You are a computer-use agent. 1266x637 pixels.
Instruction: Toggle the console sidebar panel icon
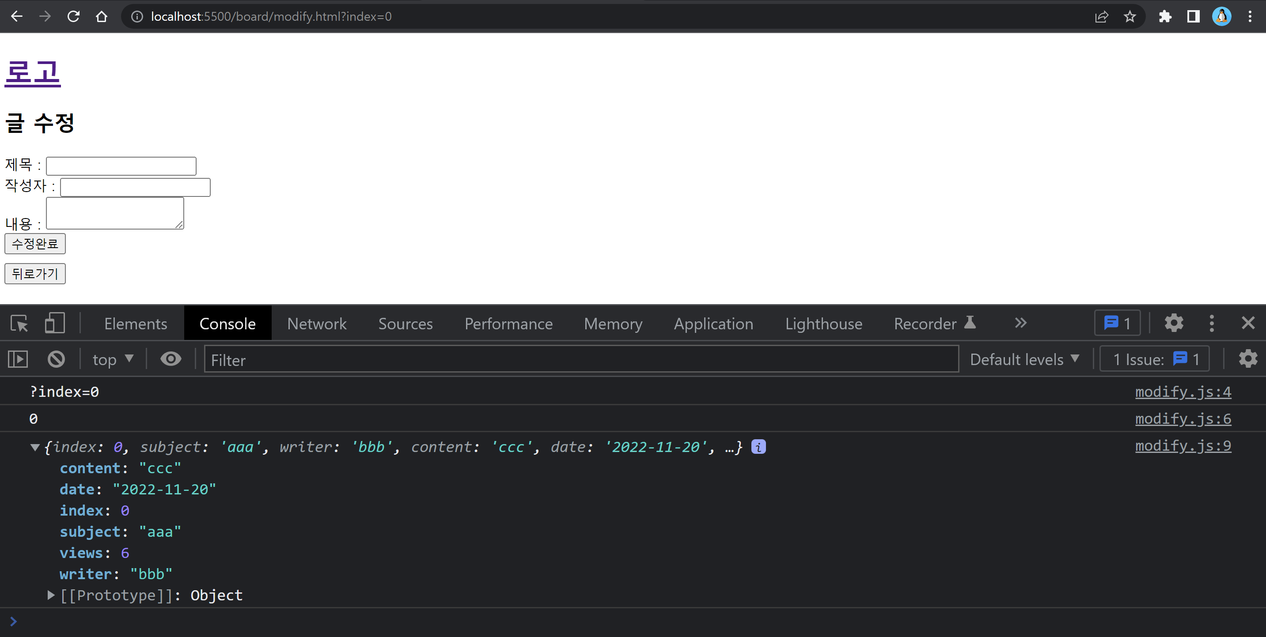click(18, 359)
